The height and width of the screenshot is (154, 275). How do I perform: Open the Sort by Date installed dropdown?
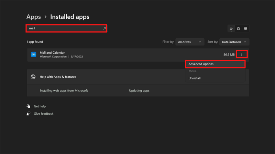pyautogui.click(x=234, y=42)
